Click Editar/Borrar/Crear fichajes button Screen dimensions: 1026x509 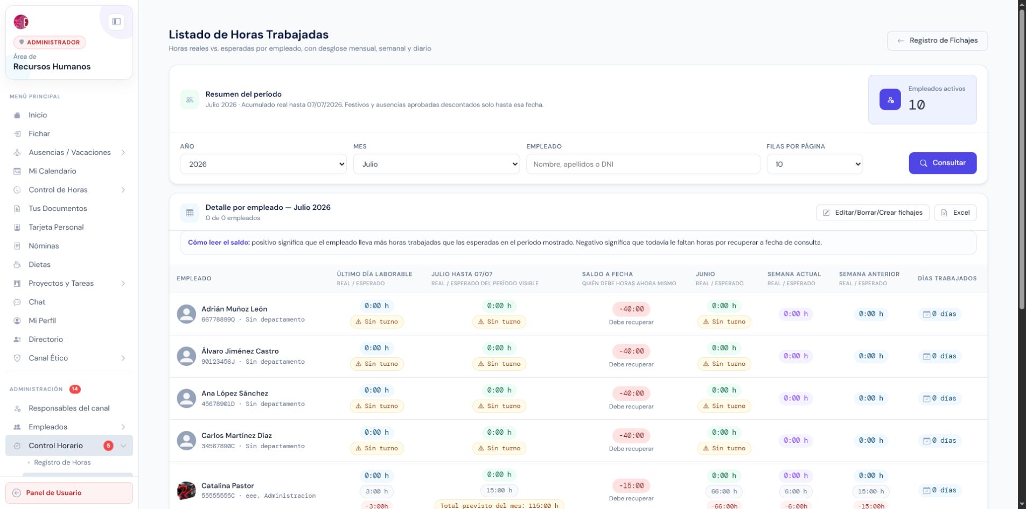pyautogui.click(x=873, y=213)
